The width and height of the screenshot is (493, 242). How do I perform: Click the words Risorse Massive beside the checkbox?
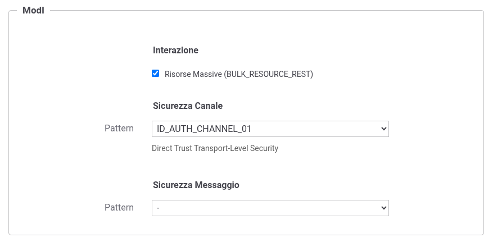pos(193,74)
